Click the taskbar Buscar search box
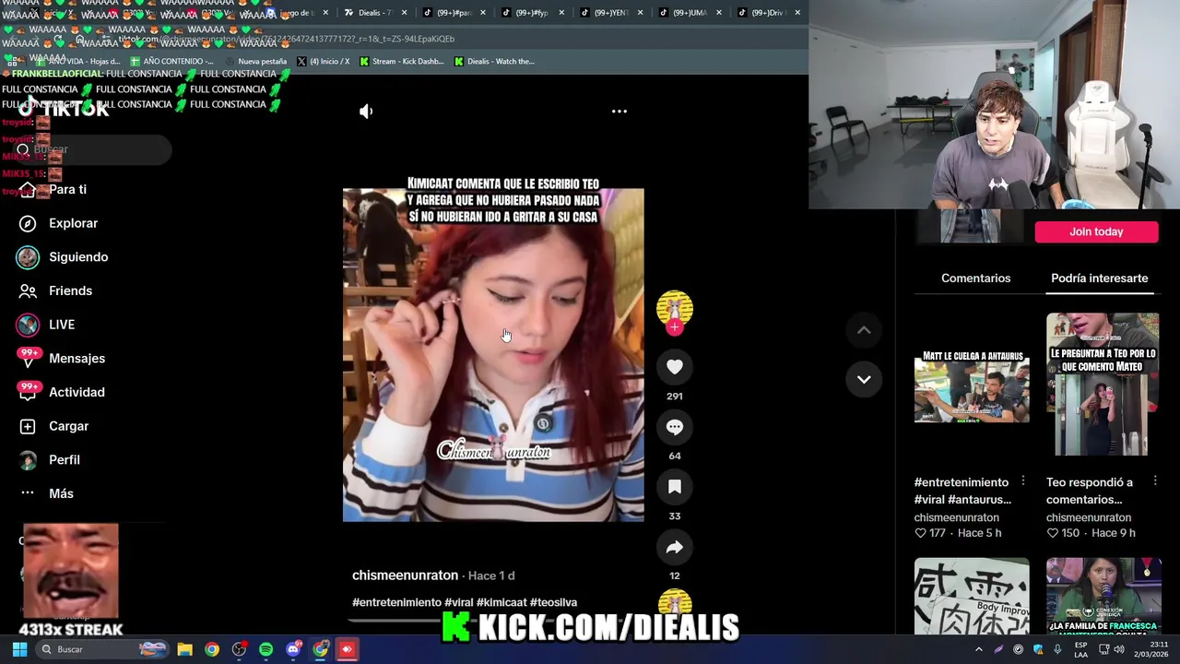 (102, 649)
